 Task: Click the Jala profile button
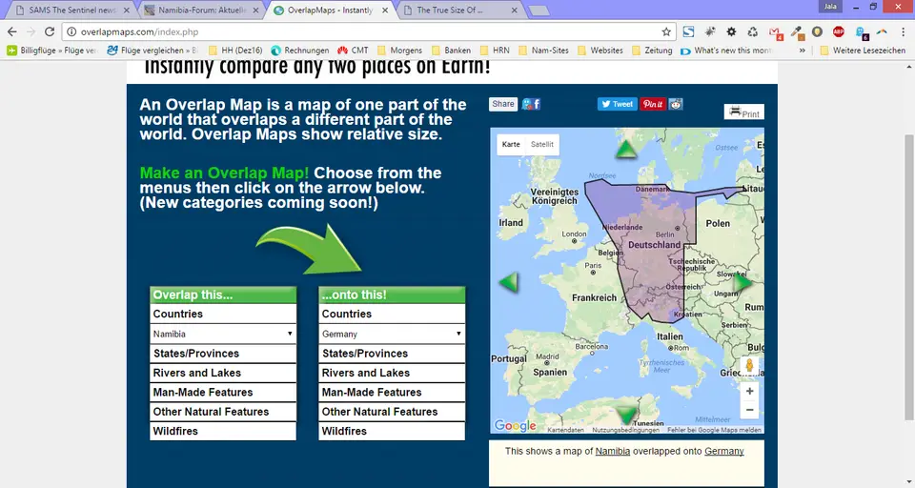830,7
